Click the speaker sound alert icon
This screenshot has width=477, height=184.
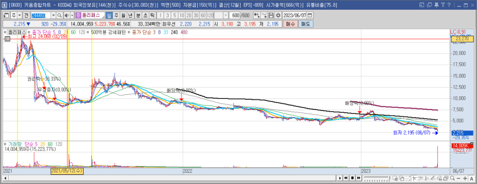tap(66, 15)
